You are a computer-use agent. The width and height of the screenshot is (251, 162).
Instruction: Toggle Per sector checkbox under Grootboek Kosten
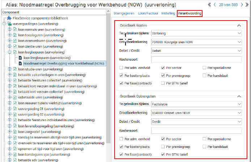pyautogui.click(x=163, y=67)
